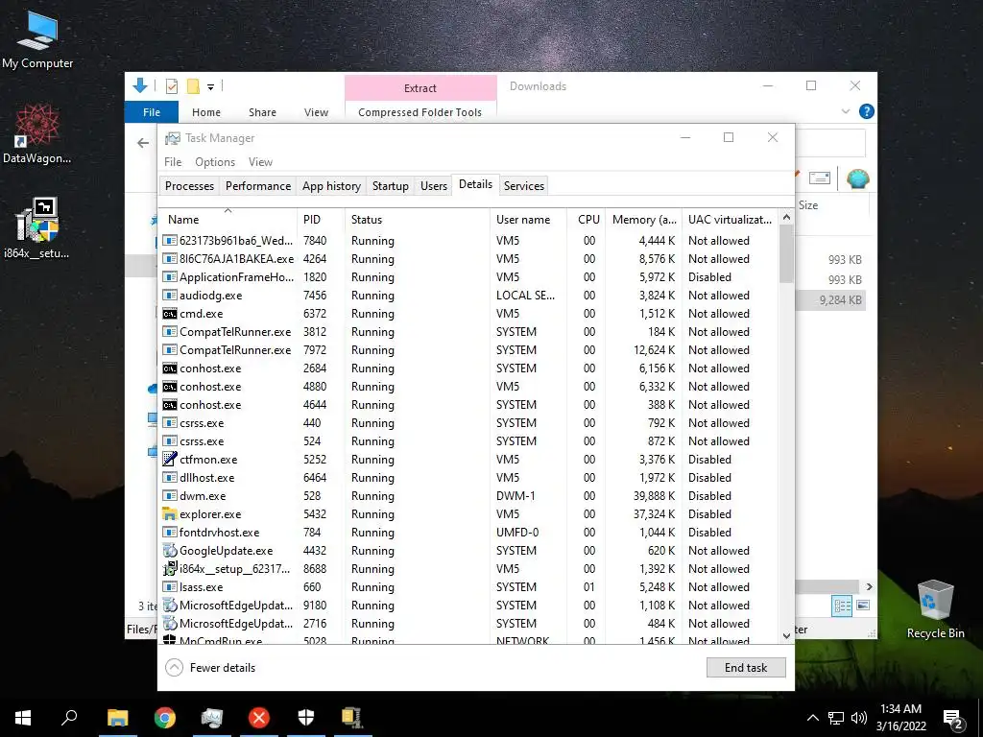The image size is (983, 737).
Task: Open Explorer View ribbon tab
Action: [x=316, y=112]
